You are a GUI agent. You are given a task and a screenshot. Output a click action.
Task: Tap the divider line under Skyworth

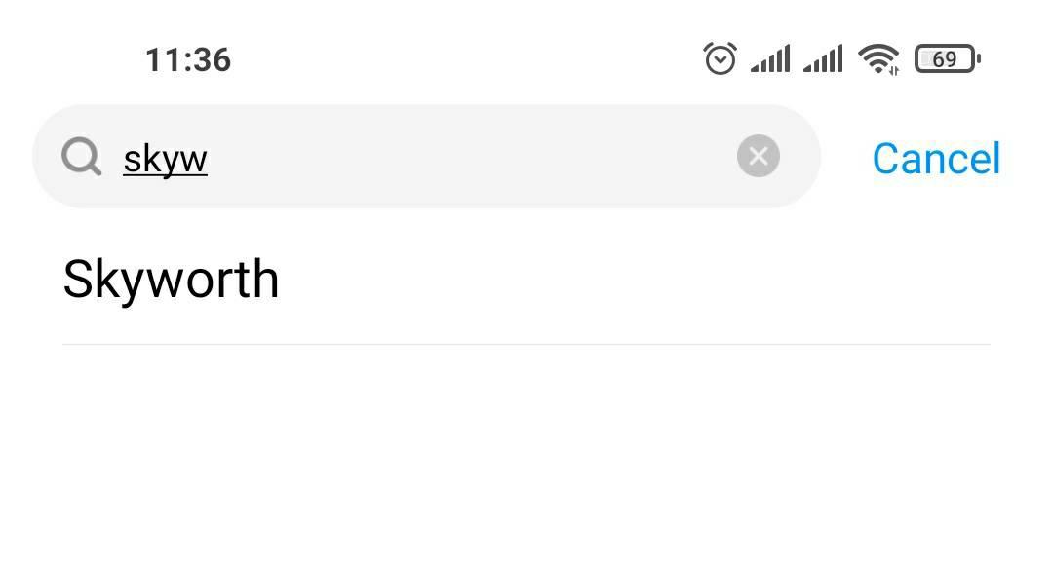pyautogui.click(x=526, y=344)
